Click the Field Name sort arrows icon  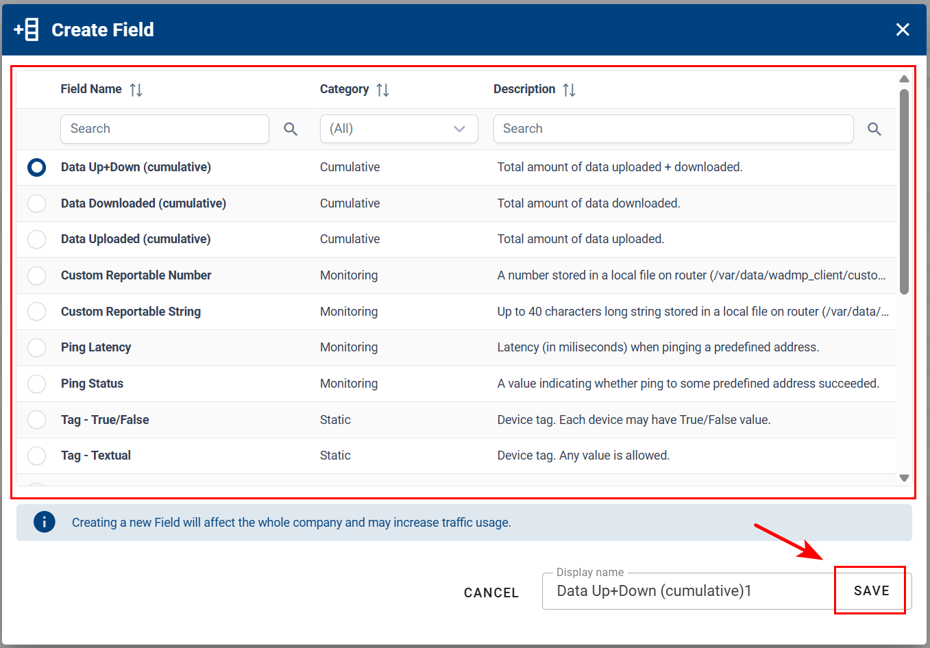tap(136, 90)
